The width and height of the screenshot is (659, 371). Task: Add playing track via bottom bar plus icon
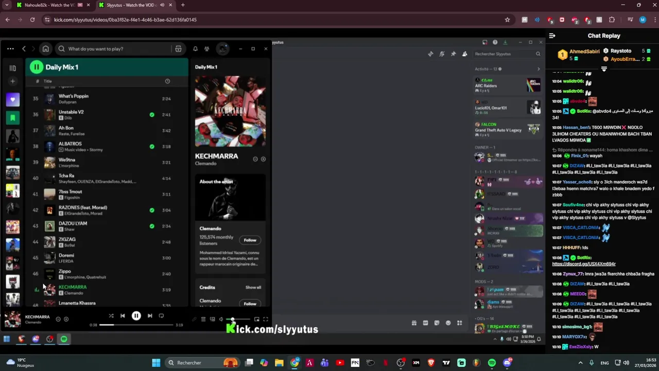click(66, 319)
